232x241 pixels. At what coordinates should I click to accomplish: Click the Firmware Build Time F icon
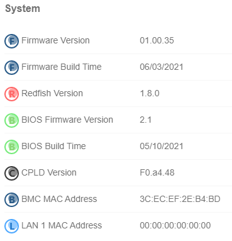pos(11,67)
